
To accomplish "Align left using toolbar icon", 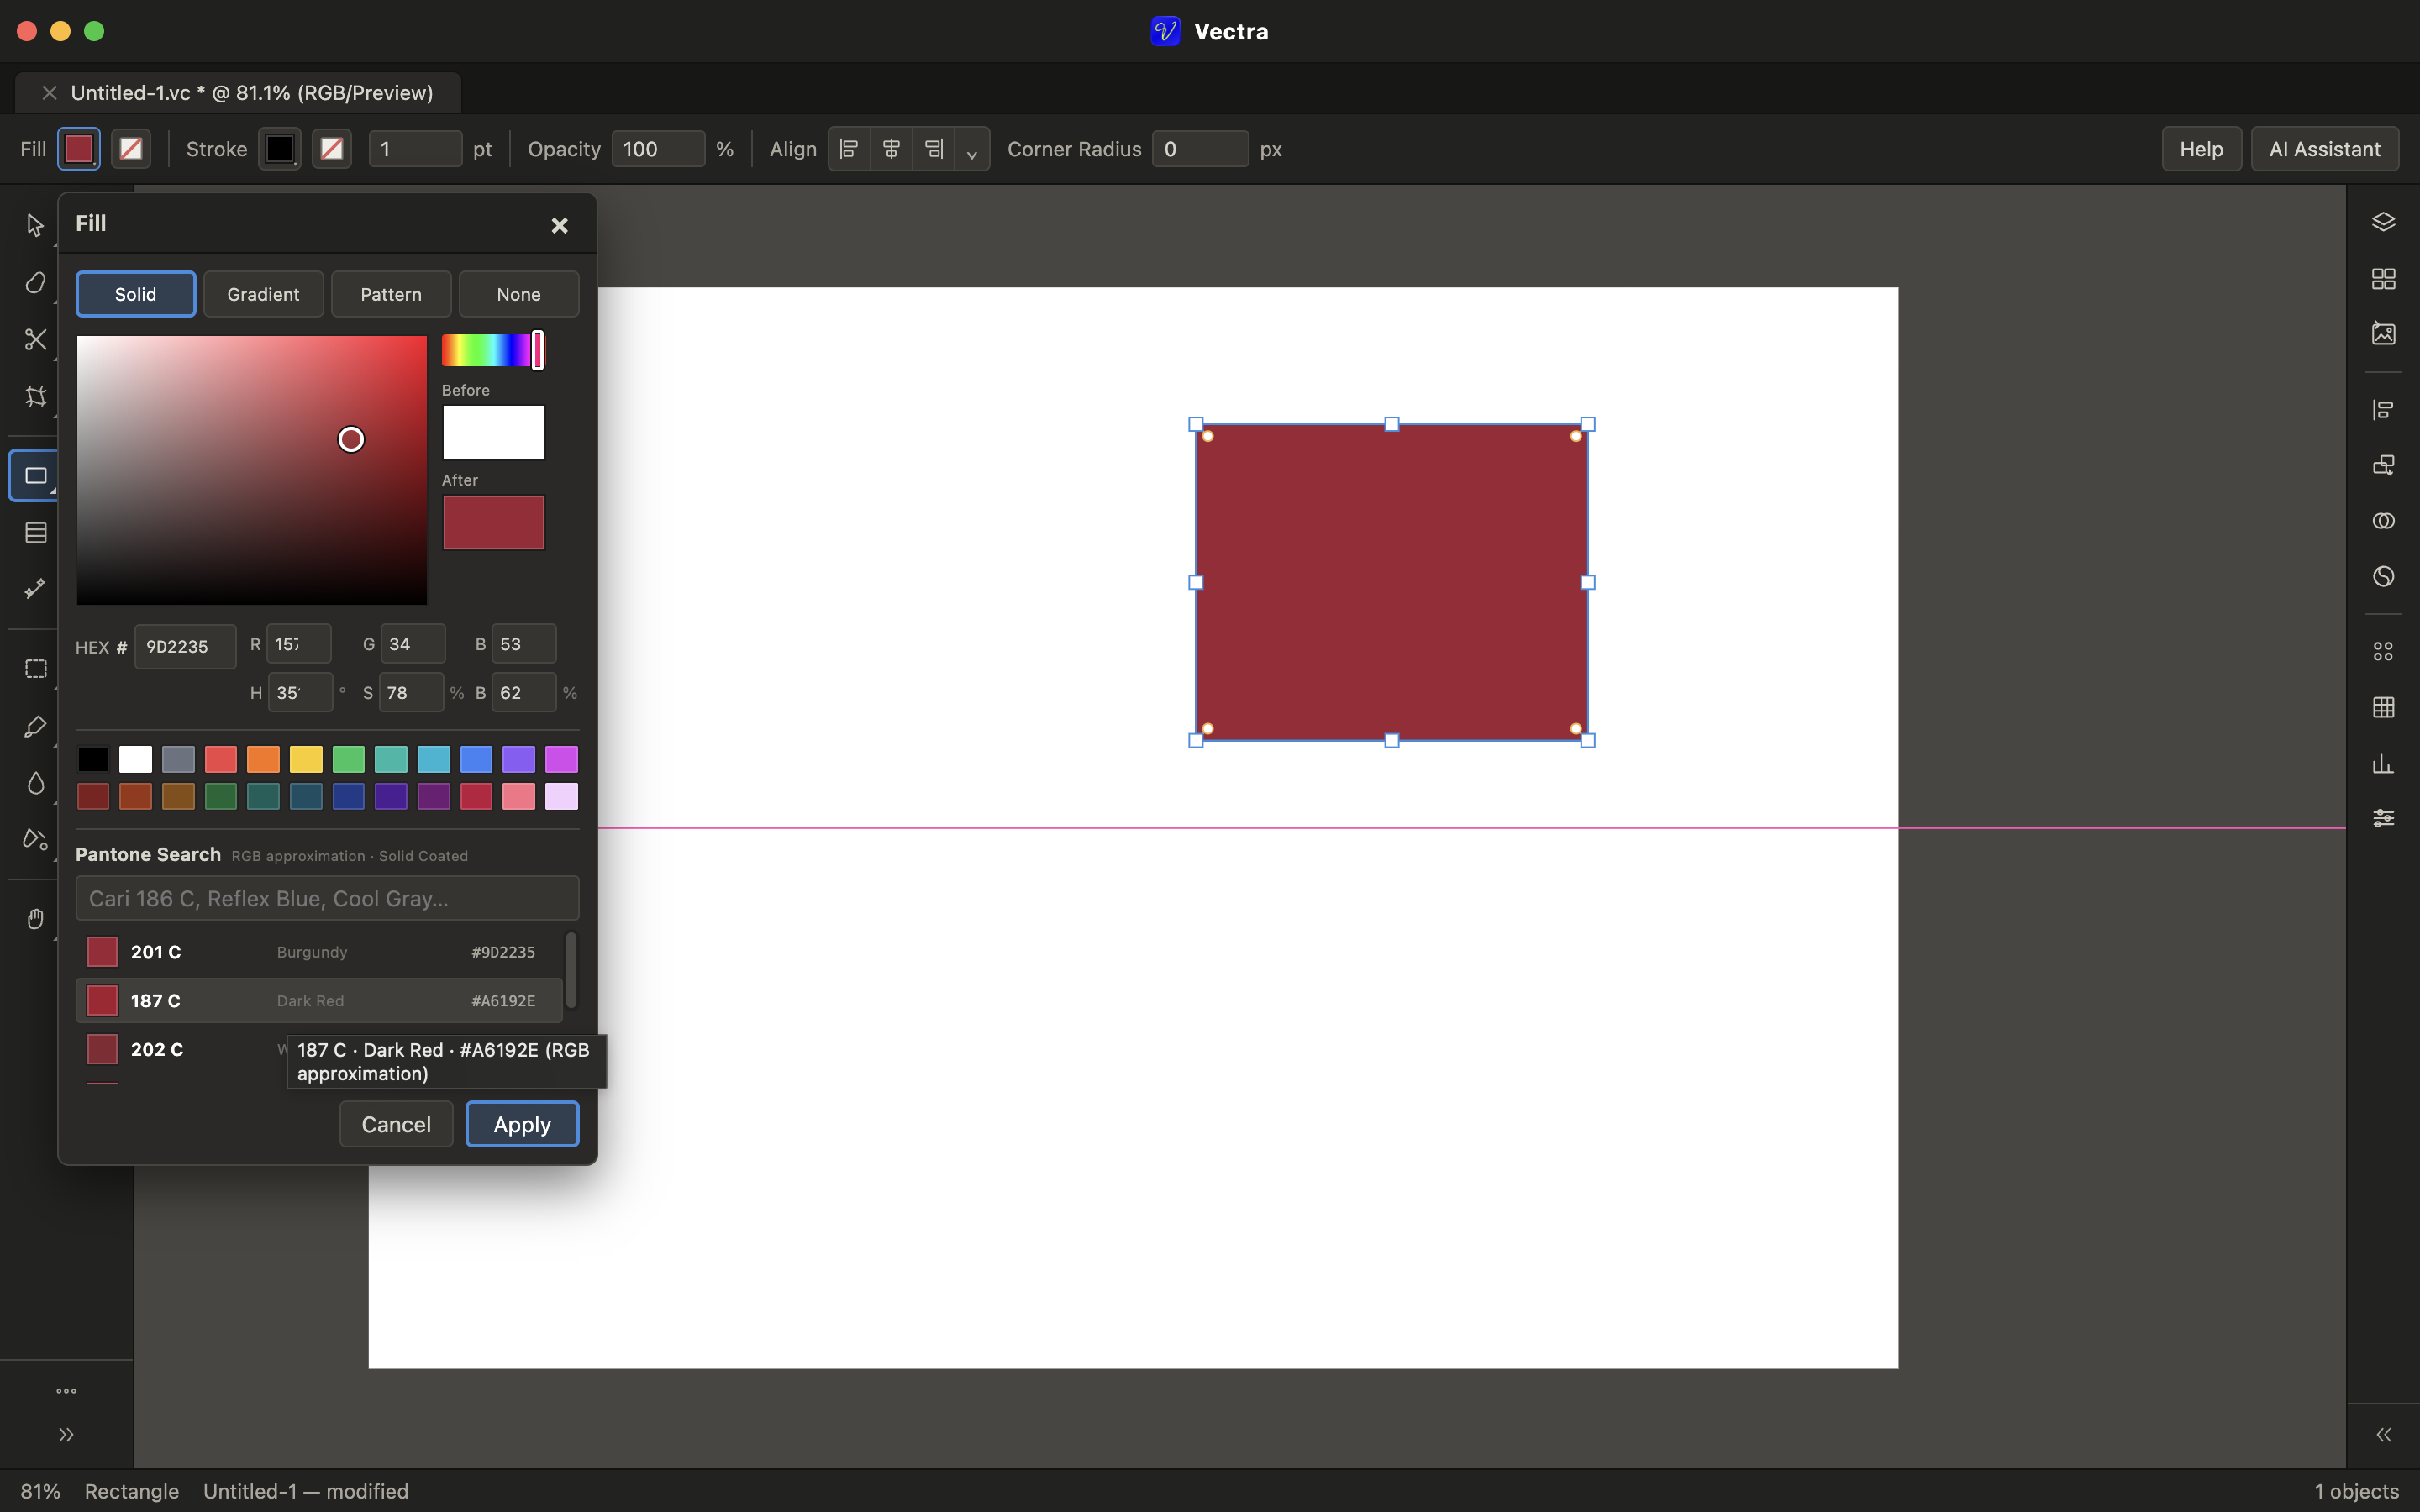I will (848, 149).
